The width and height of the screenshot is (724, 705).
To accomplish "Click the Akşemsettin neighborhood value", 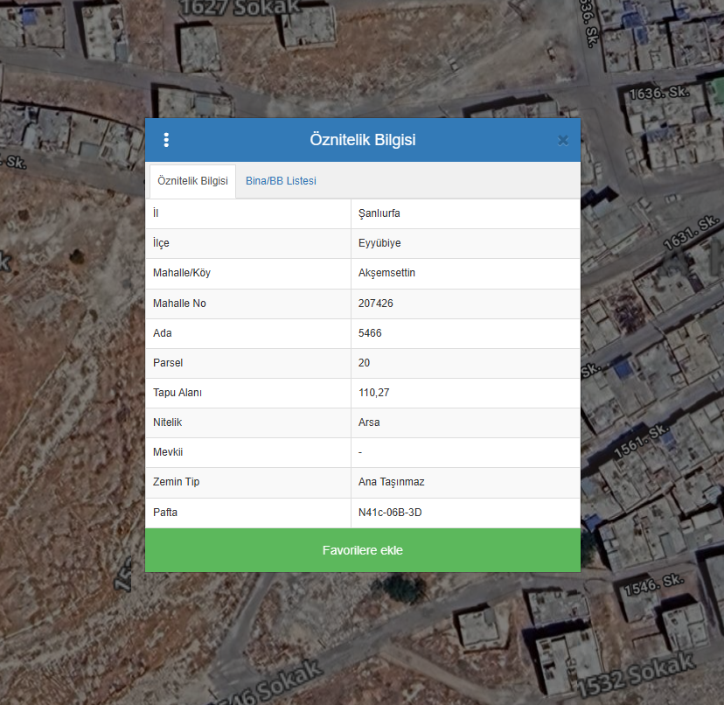I will pyautogui.click(x=386, y=273).
